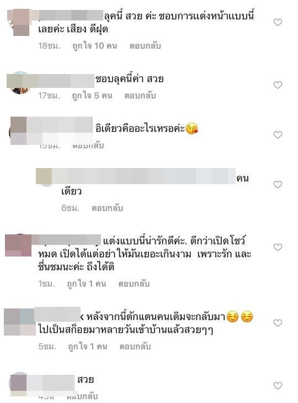Like the comment about 'ลุคนี้ สวย ค่ะ' makeup
This screenshot has height=403, width=298.
point(278,22)
